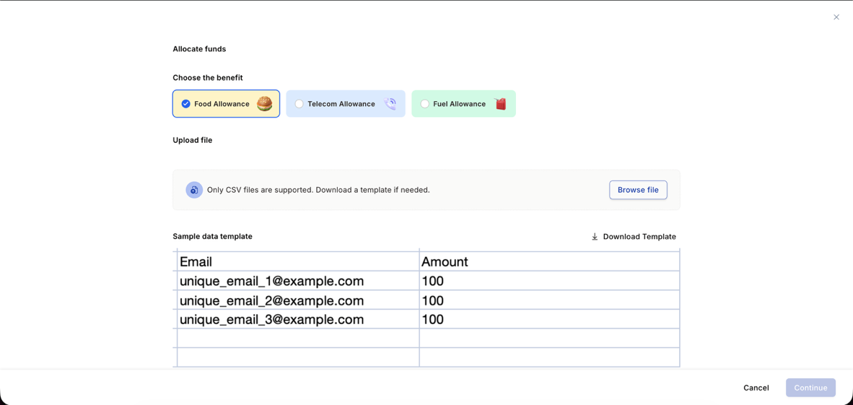853x405 pixels.
Task: Click the CSV file upload icon
Action: (194, 190)
